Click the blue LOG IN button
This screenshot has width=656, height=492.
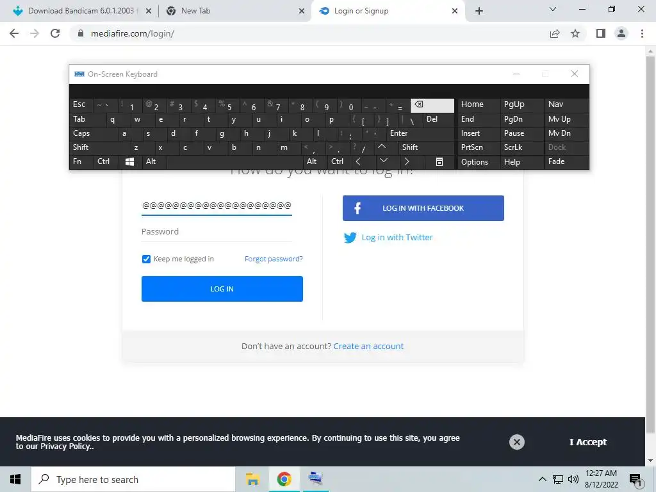point(222,289)
